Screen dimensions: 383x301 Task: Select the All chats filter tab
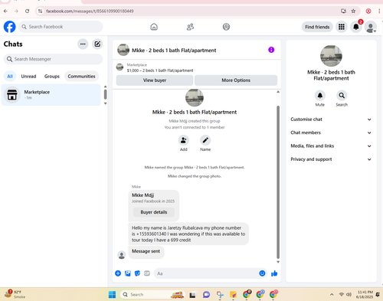click(10, 76)
